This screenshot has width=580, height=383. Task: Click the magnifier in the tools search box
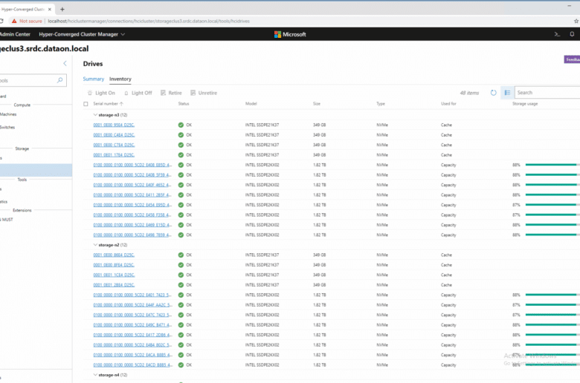60,80
